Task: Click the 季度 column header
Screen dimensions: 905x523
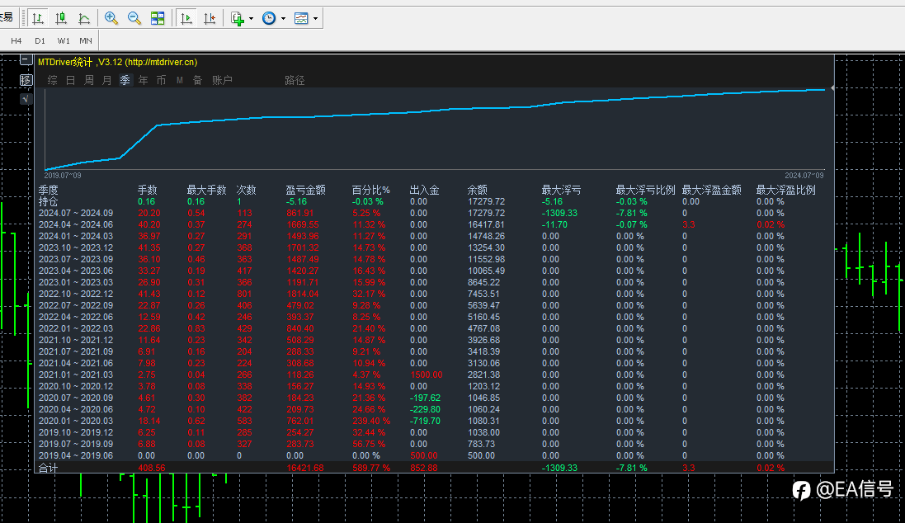Action: (x=49, y=190)
